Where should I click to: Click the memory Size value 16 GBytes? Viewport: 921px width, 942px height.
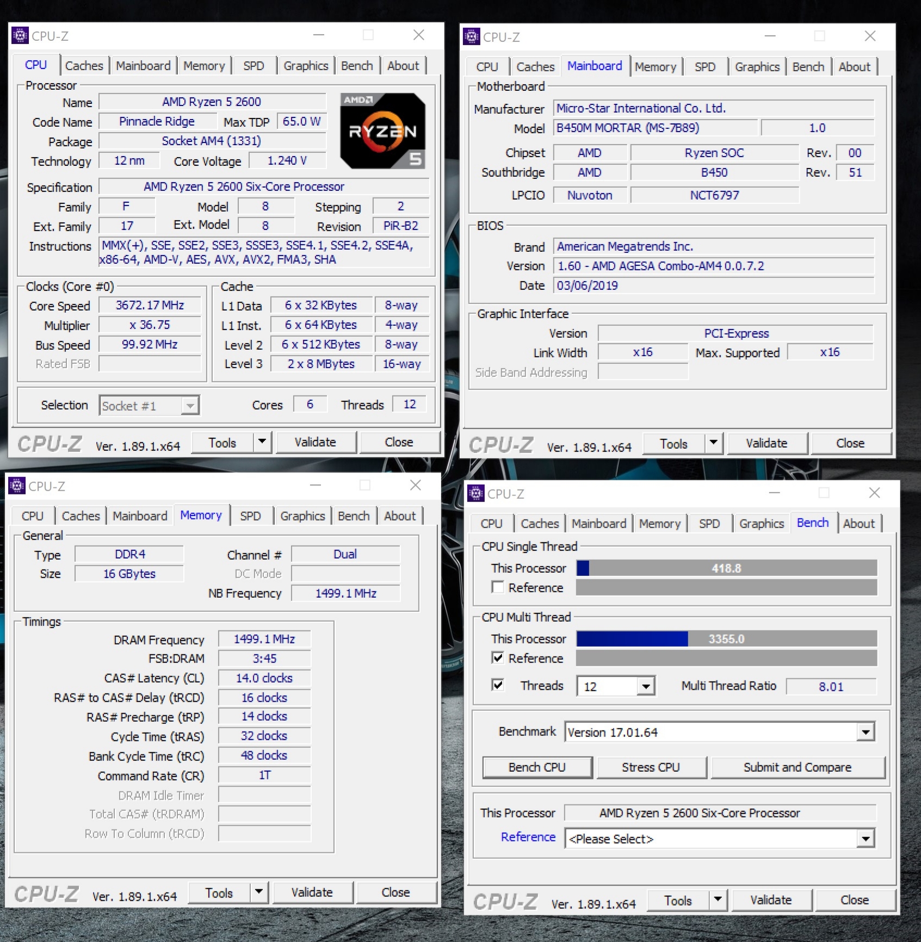(129, 574)
